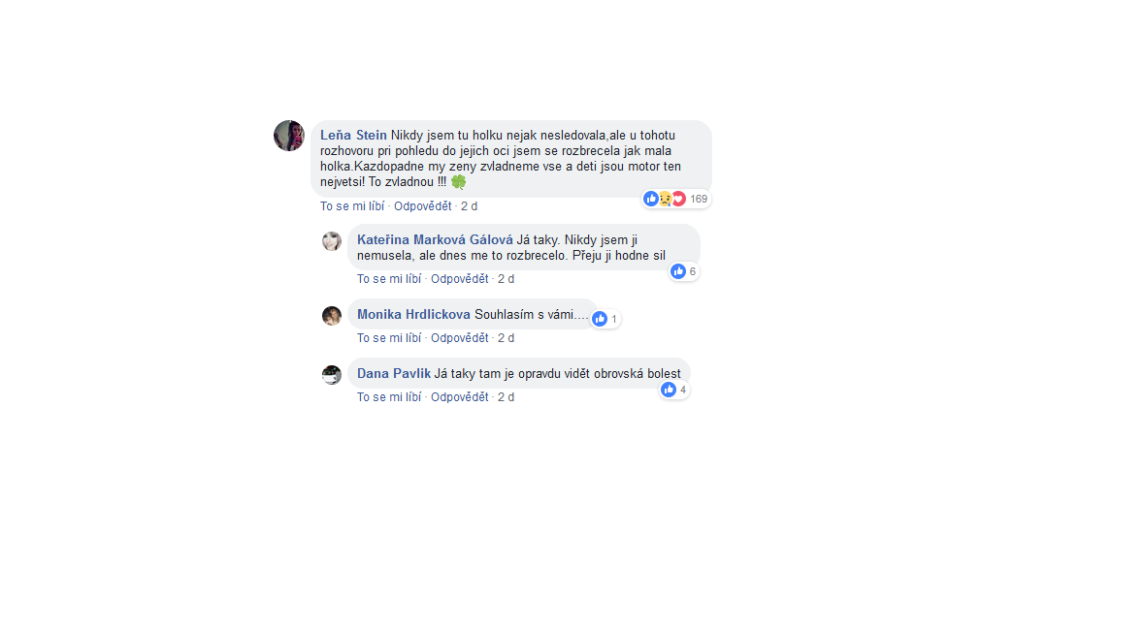Click the like icon on Dana Pavlik's reply
This screenshot has width=1145, height=626.
click(x=669, y=390)
